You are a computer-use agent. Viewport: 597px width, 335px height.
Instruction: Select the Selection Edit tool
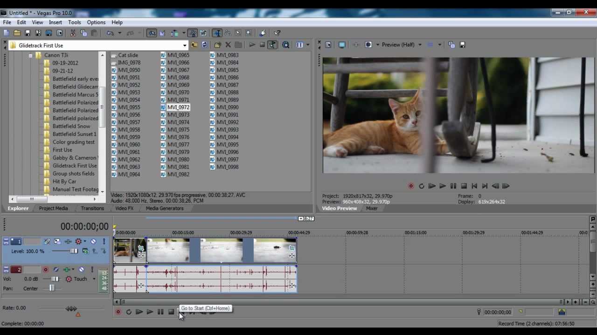coord(238,33)
